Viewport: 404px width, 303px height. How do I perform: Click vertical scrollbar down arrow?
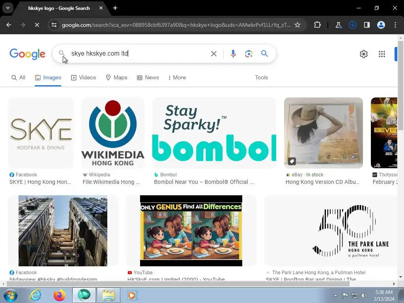[x=400, y=277]
